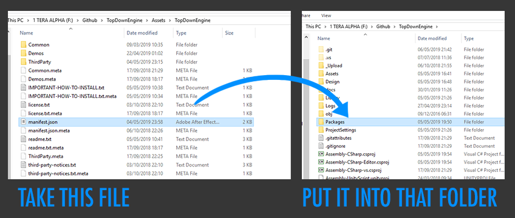
Task: Click the ProjectSettings folder icon
Action: pyautogui.click(x=321, y=130)
